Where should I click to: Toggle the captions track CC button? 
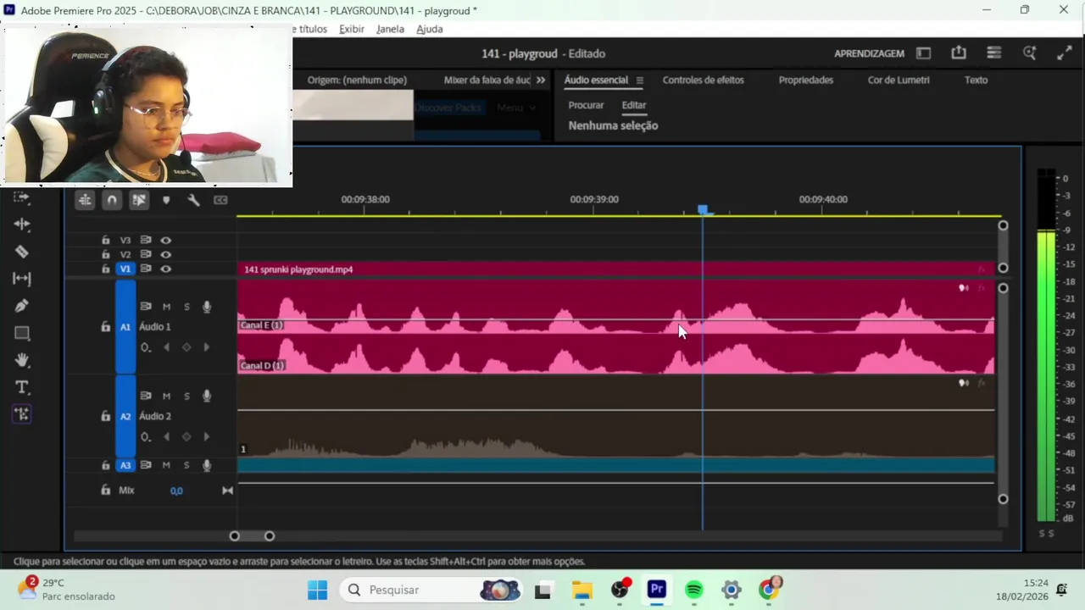220,200
